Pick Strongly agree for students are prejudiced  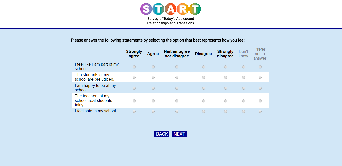[134, 77]
